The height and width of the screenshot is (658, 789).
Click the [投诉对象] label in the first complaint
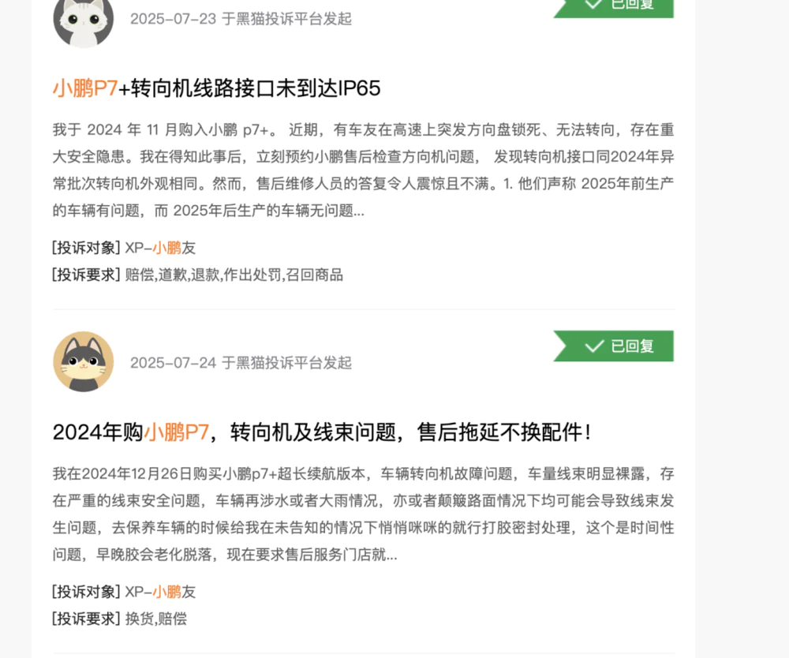(86, 248)
